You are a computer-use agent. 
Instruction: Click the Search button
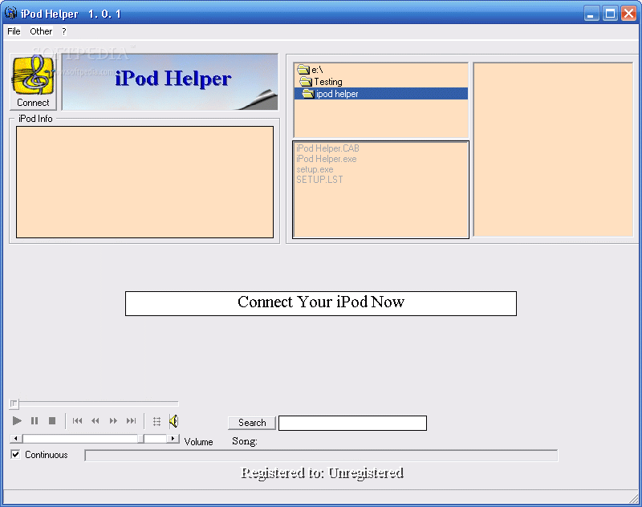[252, 423]
